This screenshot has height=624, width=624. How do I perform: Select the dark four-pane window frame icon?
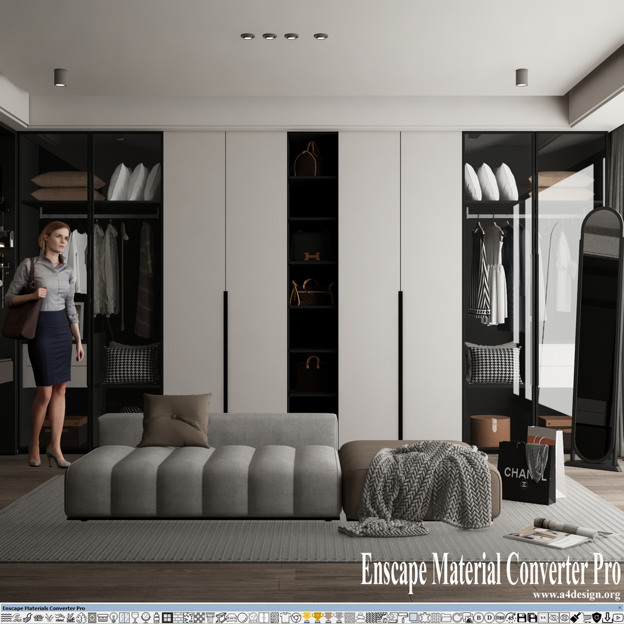click(167, 618)
